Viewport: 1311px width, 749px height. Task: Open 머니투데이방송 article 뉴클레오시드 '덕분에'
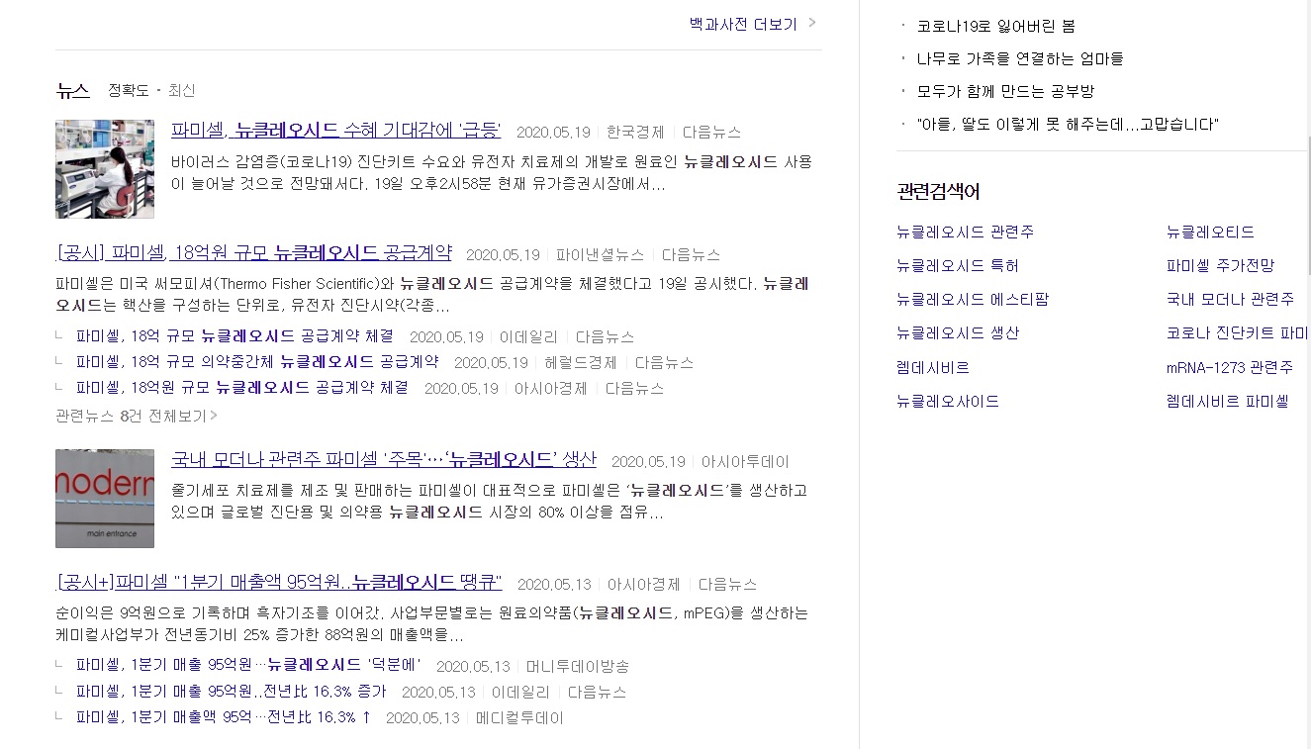click(248, 666)
